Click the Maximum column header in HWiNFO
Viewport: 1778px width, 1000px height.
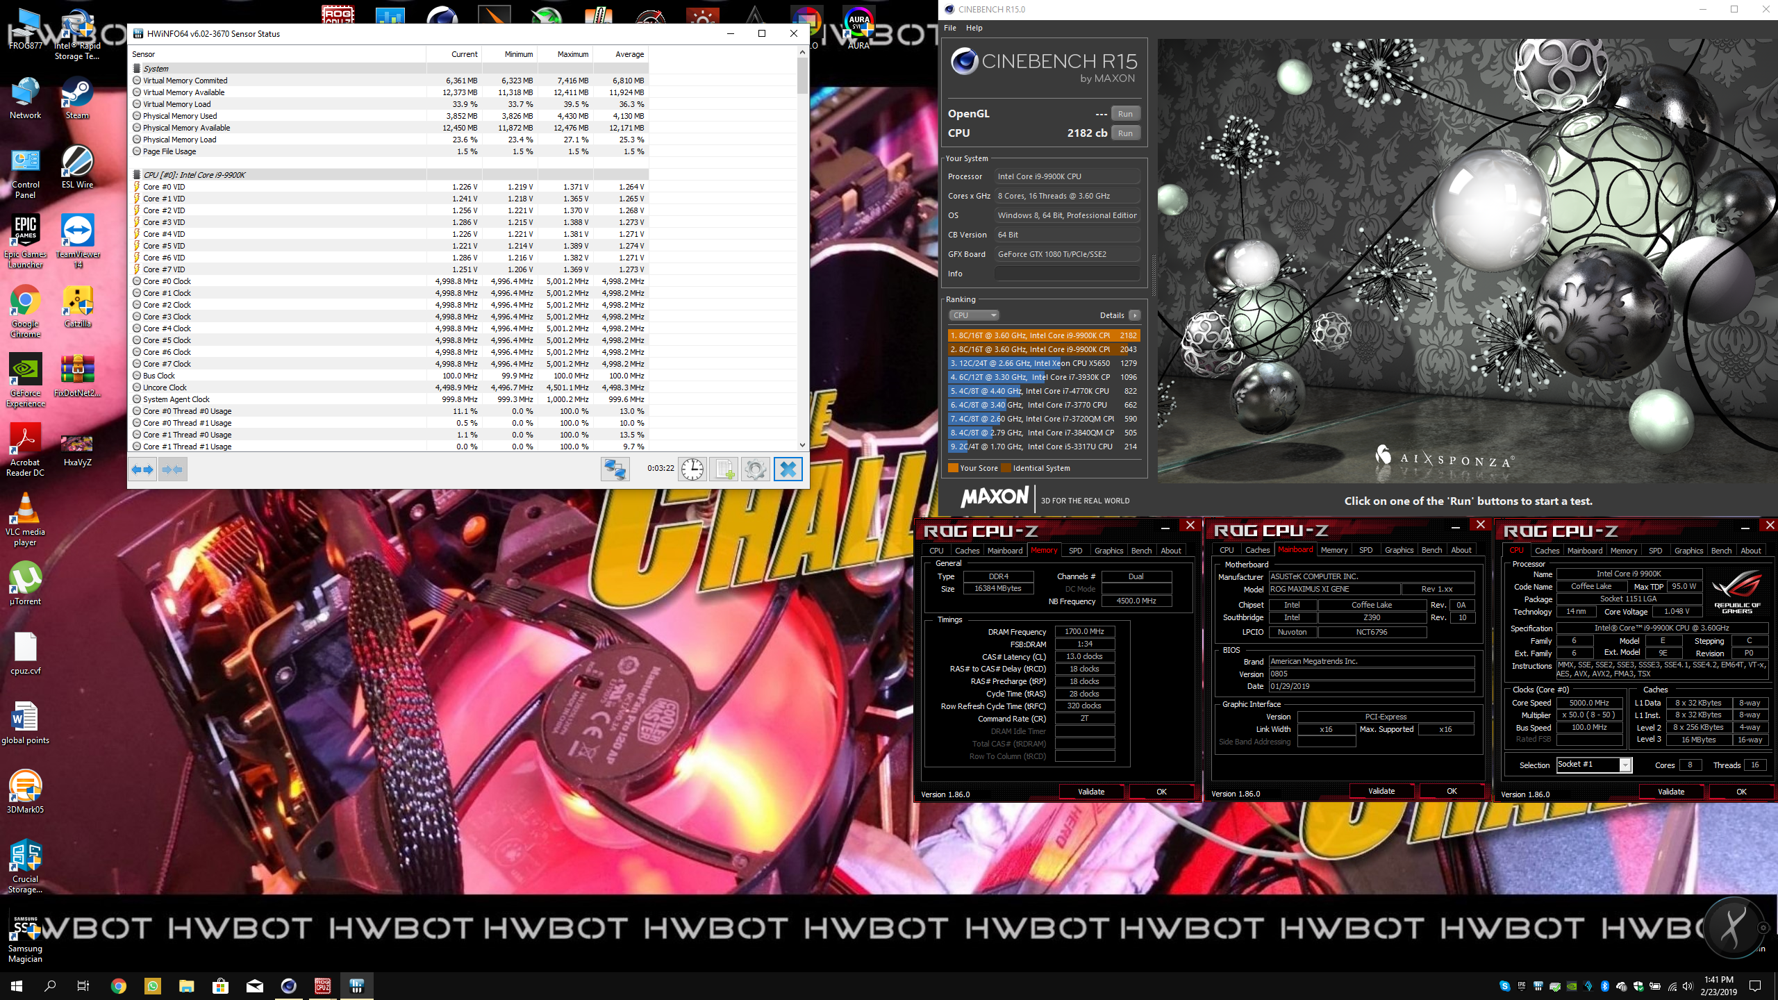565,54
